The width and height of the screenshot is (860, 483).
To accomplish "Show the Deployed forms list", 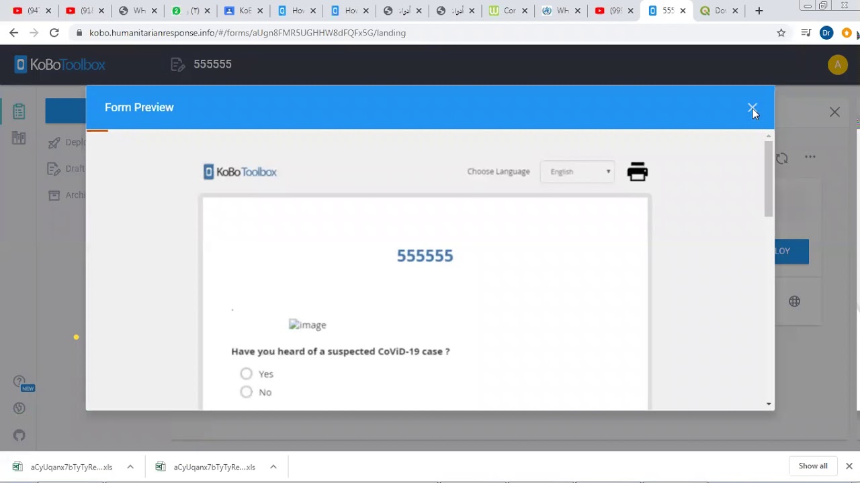I will pos(66,142).
